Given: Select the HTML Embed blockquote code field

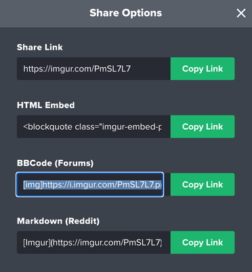Looking at the screenshot, I should click(93, 126).
